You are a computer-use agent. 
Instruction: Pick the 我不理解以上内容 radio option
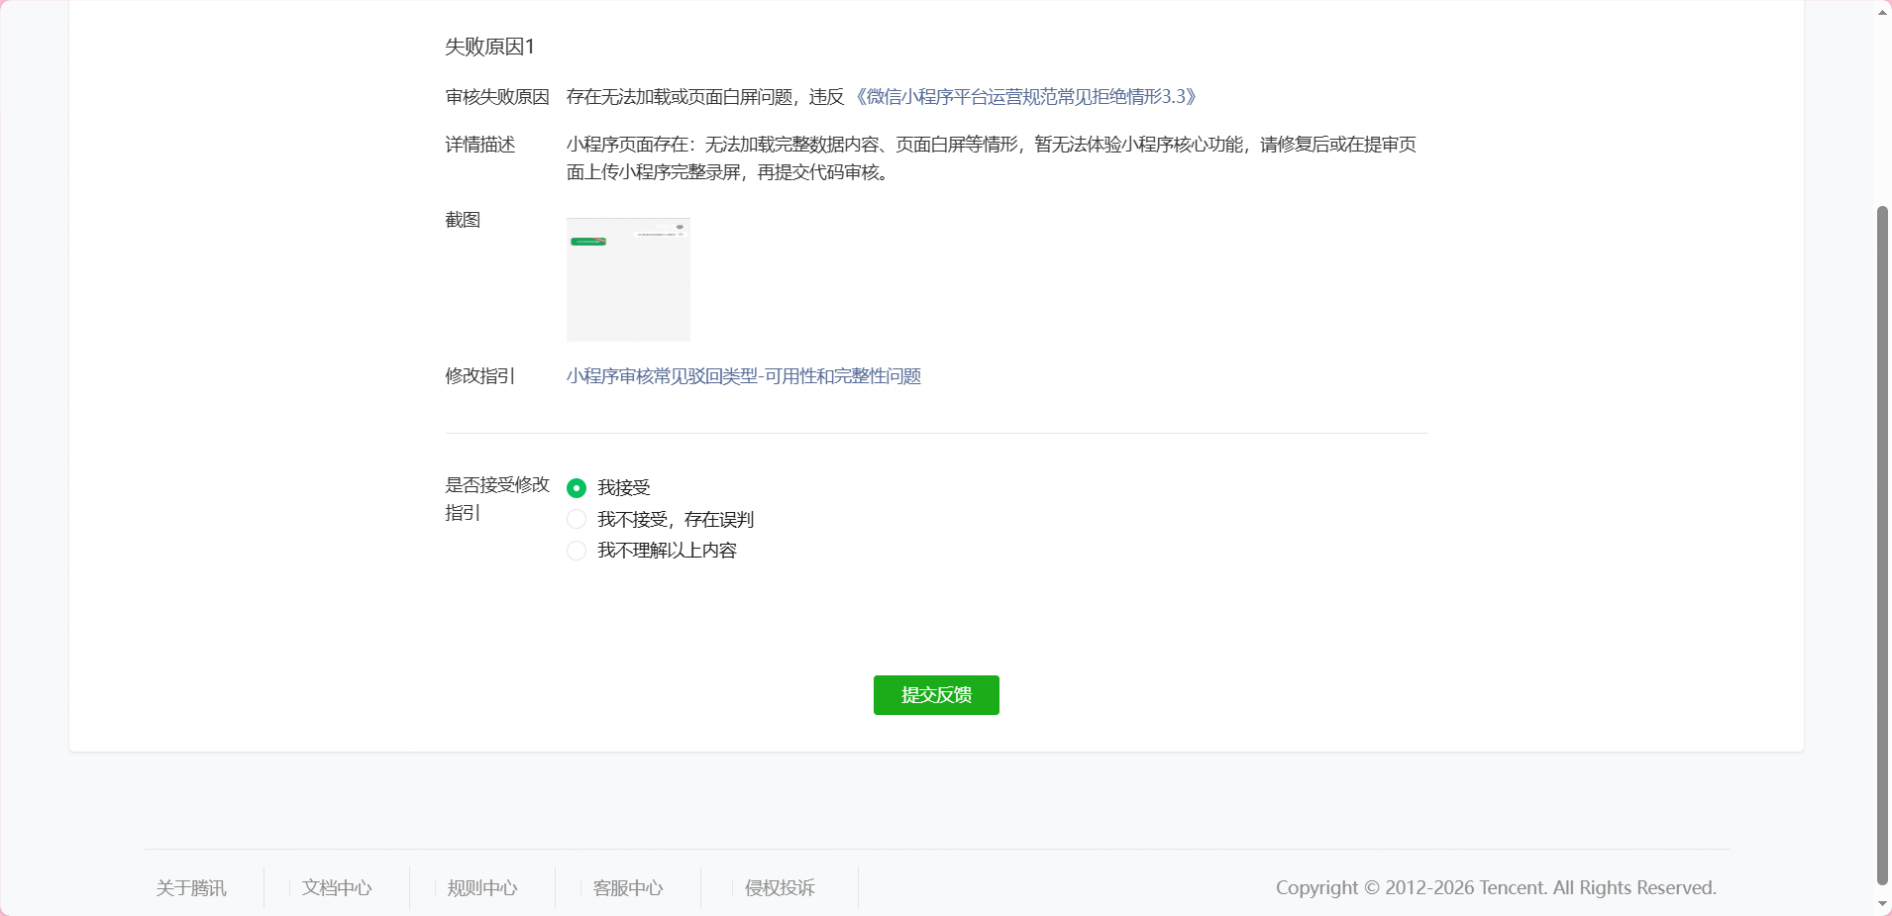(577, 551)
